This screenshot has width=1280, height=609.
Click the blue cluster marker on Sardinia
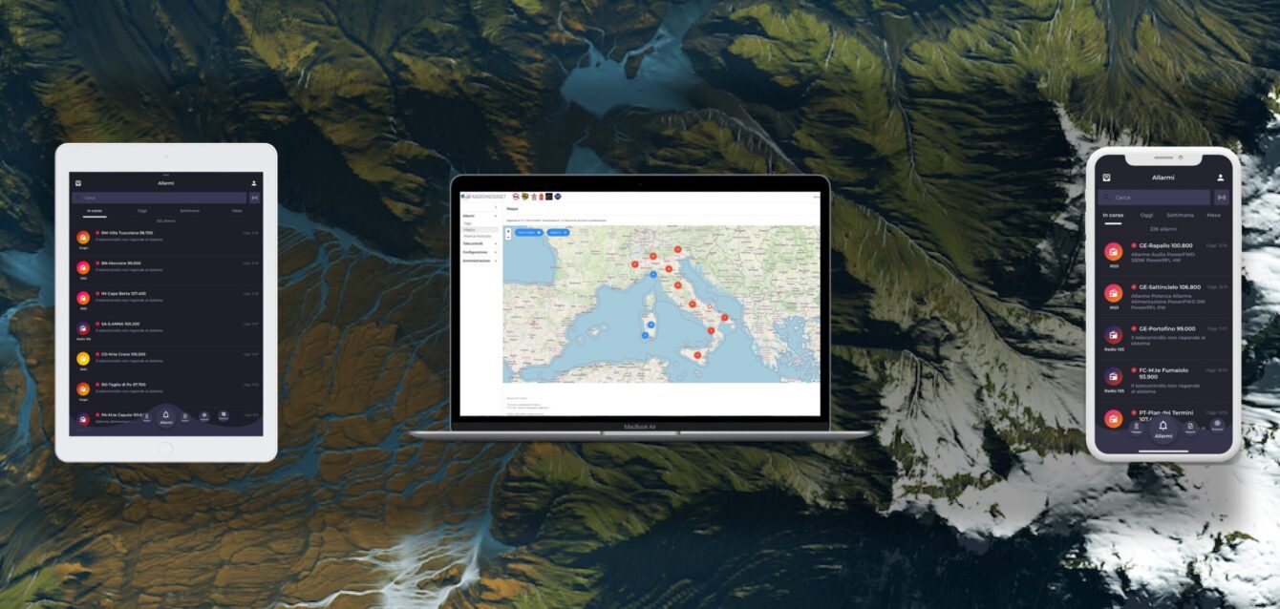coord(651,325)
